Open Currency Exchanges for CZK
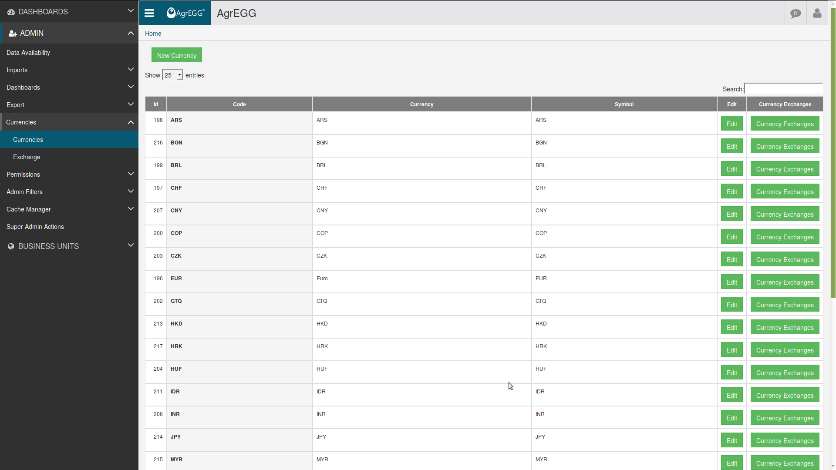 [x=785, y=259]
